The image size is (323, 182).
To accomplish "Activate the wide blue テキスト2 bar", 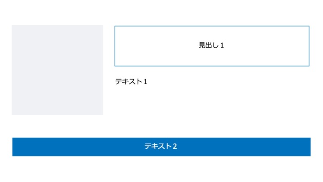I will (161, 146).
